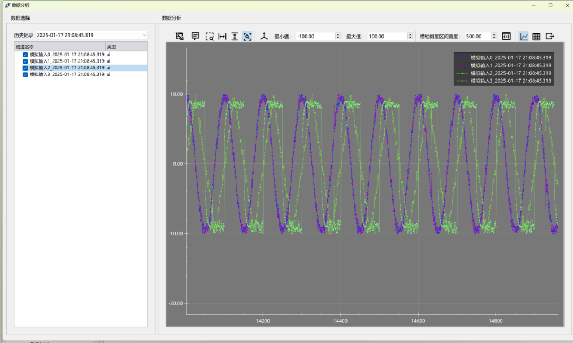This screenshot has width=573, height=343.
Task: Select the 模拟输入3_2025-01-17 channel row name
Action: (x=67, y=74)
